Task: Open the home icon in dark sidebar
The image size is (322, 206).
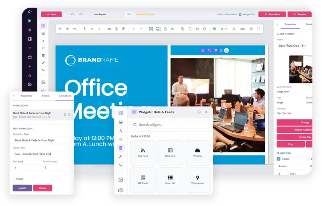Action: pyautogui.click(x=30, y=12)
